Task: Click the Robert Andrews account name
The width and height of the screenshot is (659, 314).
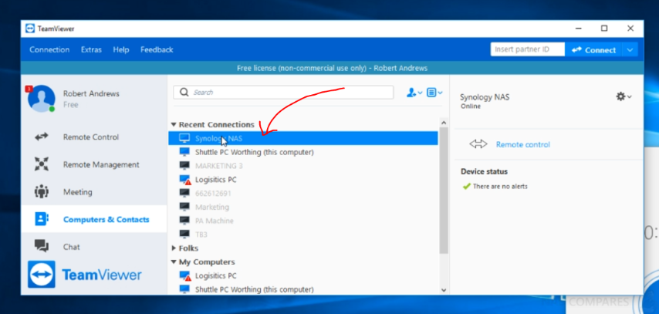Action: [91, 94]
